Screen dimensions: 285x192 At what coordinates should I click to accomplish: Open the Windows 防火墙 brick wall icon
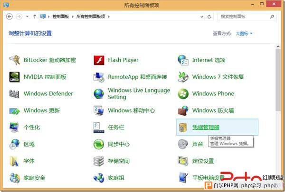[x=183, y=111]
